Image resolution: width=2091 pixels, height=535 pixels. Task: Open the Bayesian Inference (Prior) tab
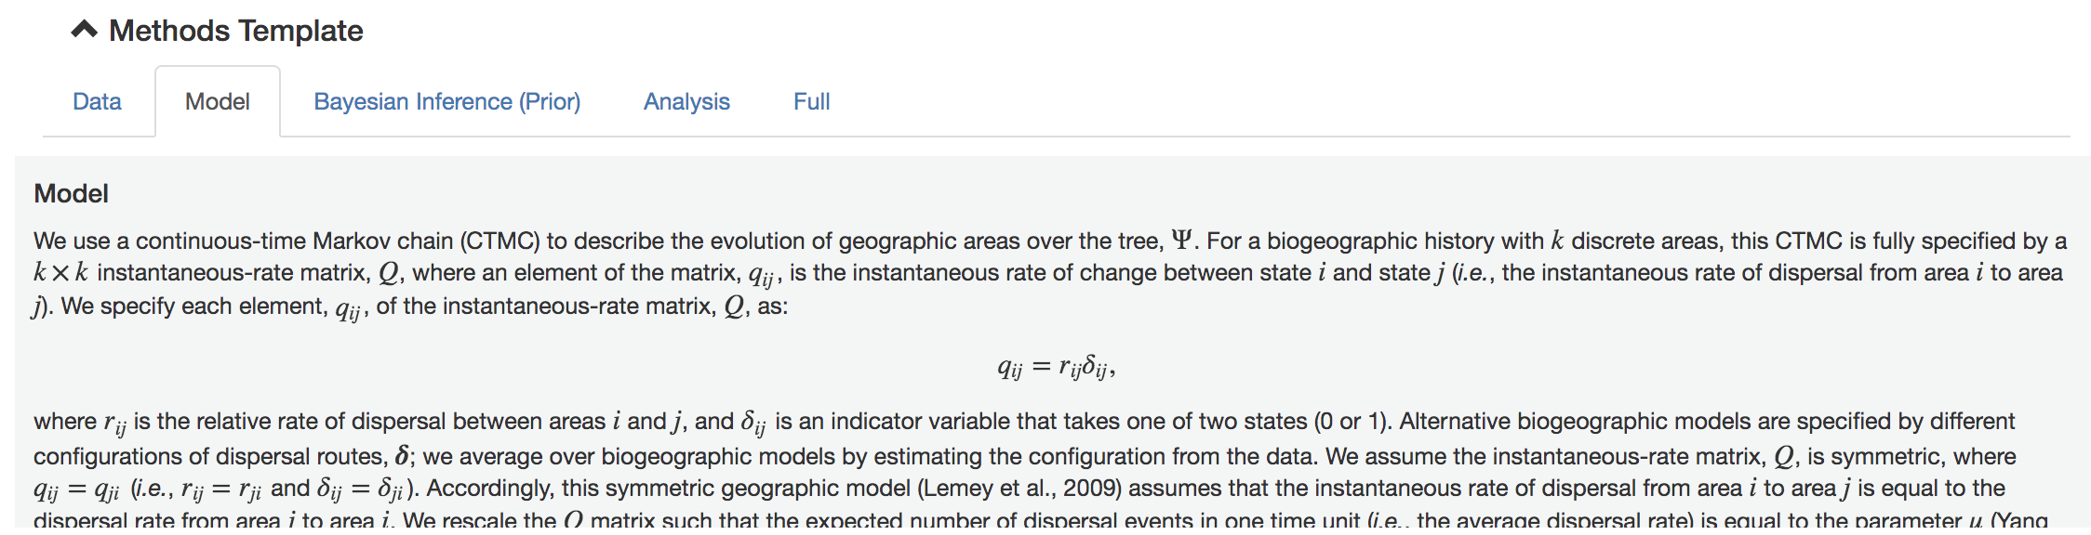pyautogui.click(x=446, y=101)
